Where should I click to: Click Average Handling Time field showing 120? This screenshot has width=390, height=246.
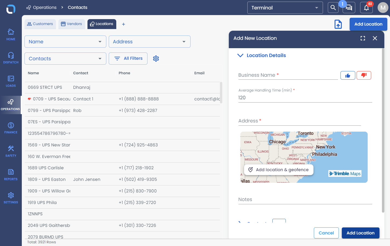point(305,98)
